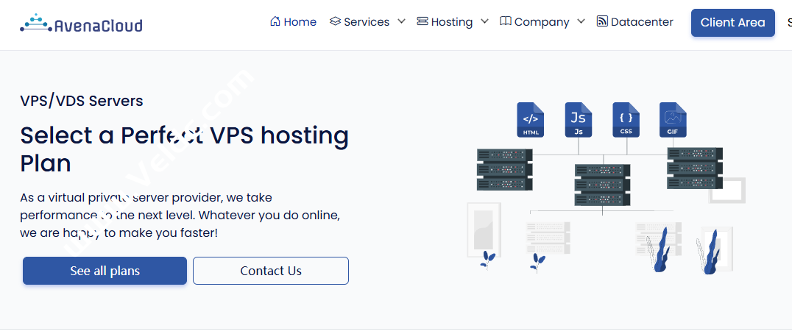
Task: Click the "Select a Perfect VPS hosting Plan" headline
Action: [x=184, y=149]
